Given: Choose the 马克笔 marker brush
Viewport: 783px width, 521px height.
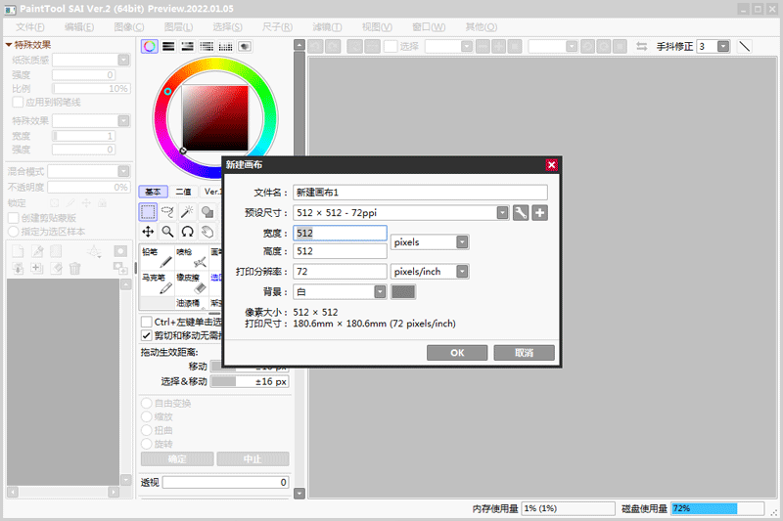Looking at the screenshot, I should click(157, 283).
